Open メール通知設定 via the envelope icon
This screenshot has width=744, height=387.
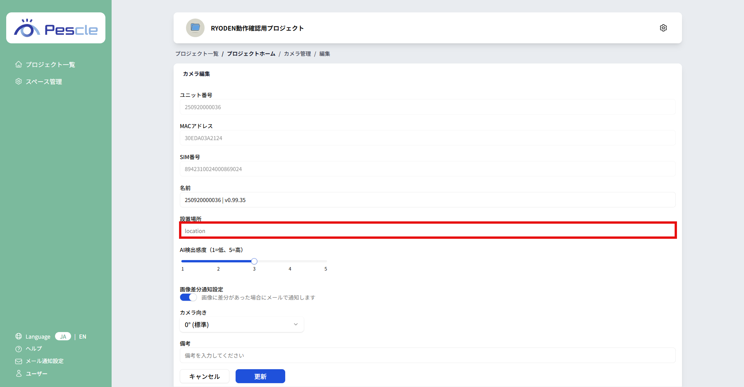[x=18, y=361]
